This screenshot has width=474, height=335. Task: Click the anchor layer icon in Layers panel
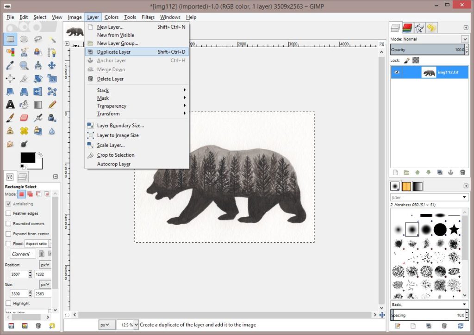[x=450, y=172]
